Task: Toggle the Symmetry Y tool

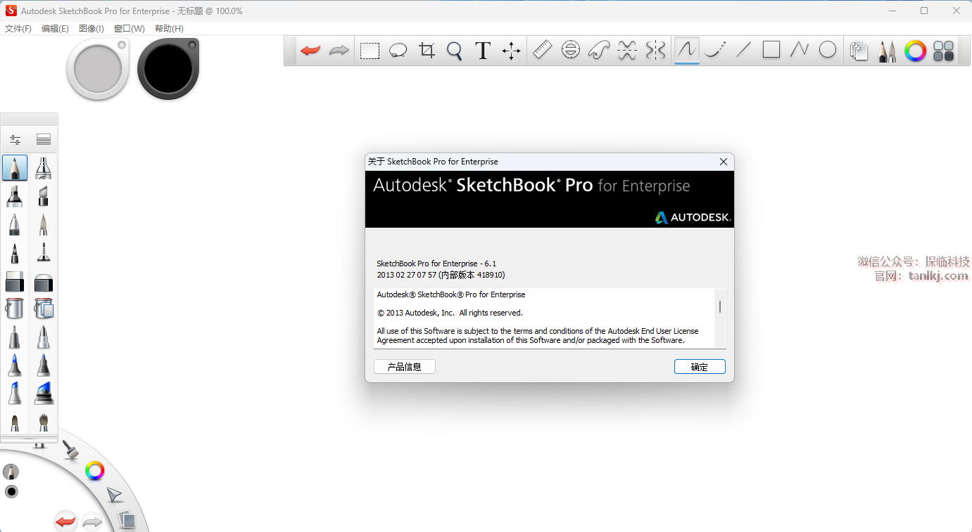Action: (x=655, y=51)
